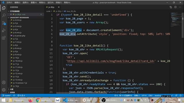Open the 查看(V) menu
This screenshot has height=103, width=184.
[34, 3]
